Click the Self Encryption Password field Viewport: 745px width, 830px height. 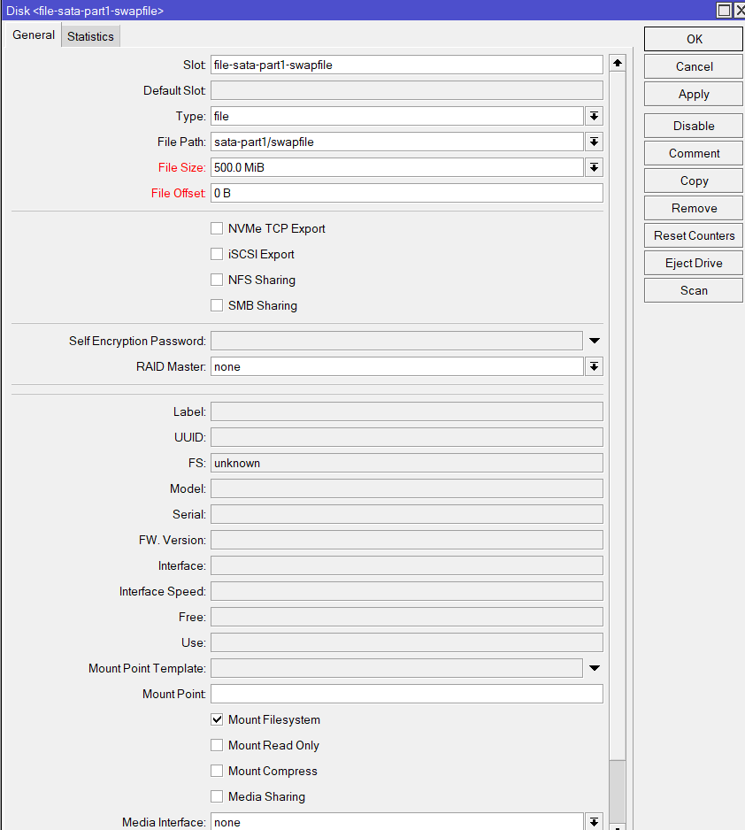[397, 341]
